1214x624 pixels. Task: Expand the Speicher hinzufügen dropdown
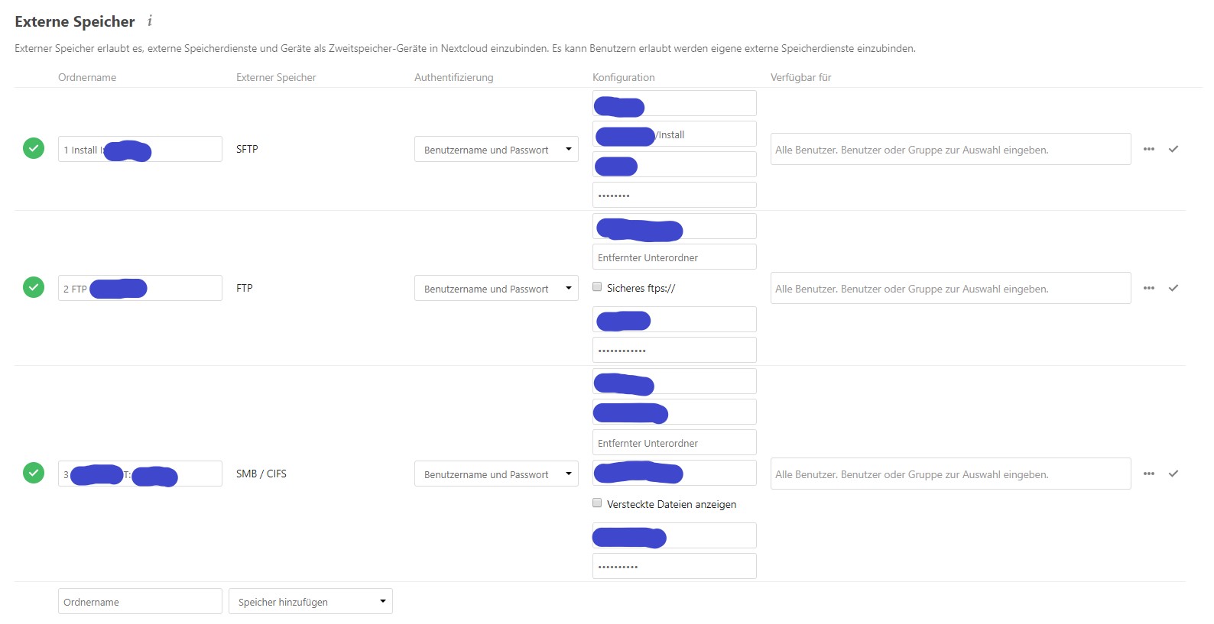(310, 601)
